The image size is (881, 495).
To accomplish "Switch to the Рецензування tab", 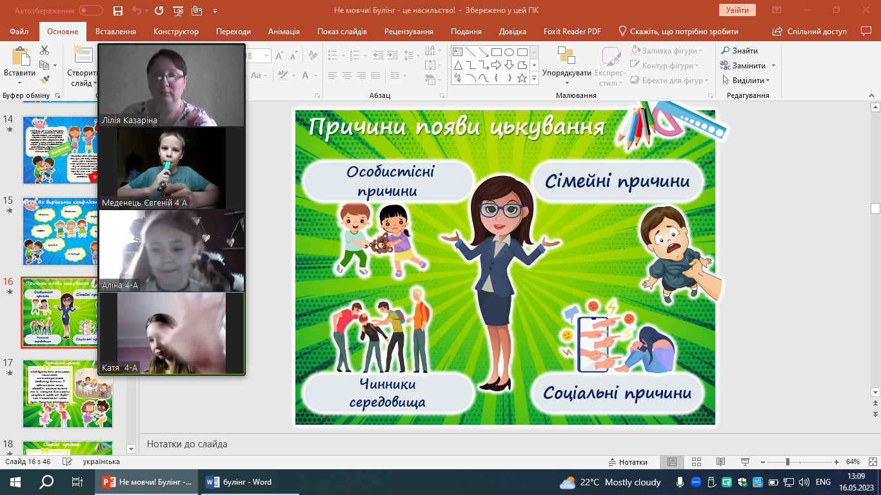I will tap(410, 32).
